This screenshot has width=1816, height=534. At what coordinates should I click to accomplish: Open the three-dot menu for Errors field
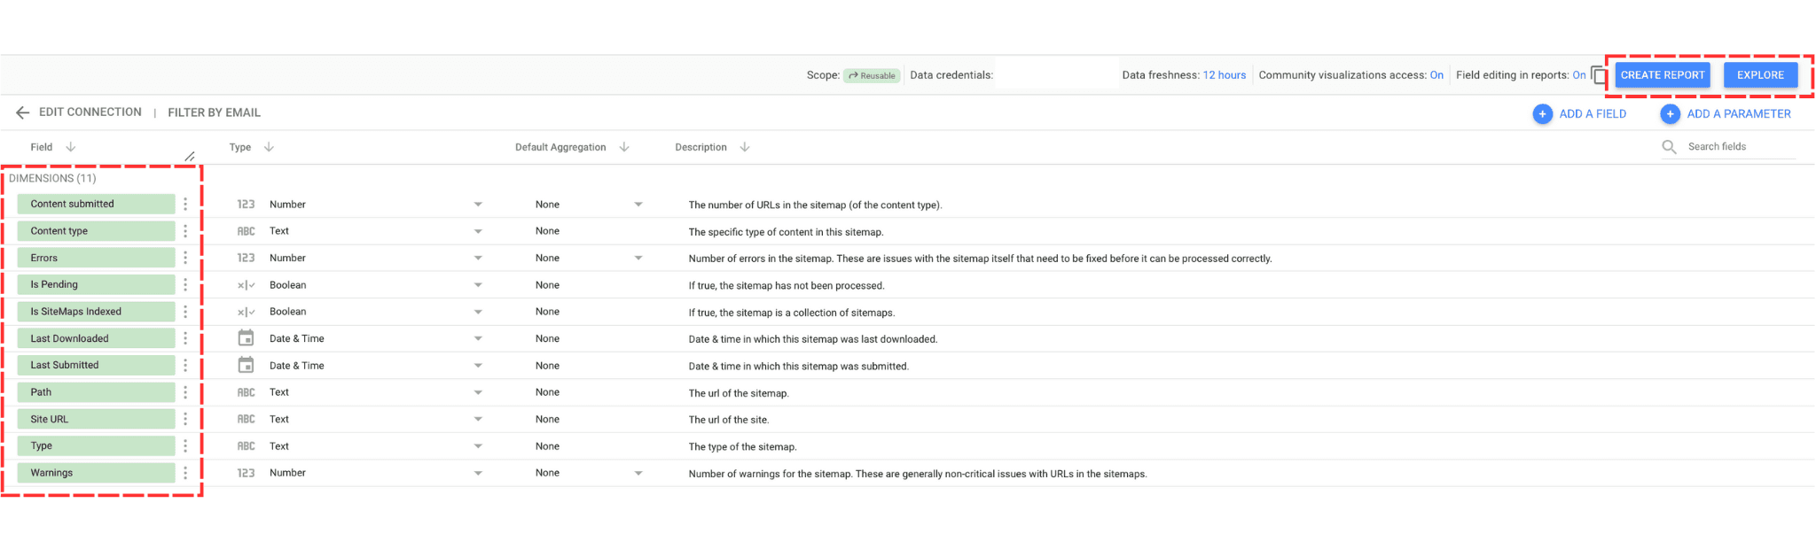(185, 258)
